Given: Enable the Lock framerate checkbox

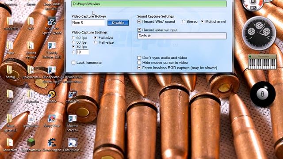Looking at the screenshot, I should pyautogui.click(x=73, y=63).
